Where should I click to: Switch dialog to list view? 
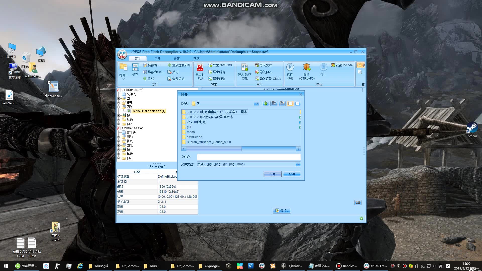point(290,104)
